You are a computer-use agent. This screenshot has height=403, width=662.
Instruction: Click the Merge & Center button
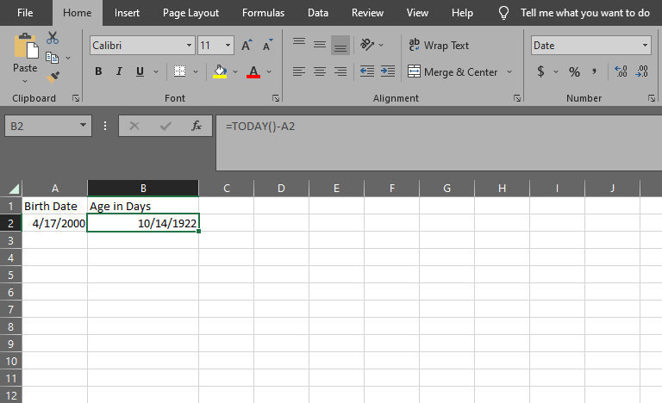click(453, 71)
